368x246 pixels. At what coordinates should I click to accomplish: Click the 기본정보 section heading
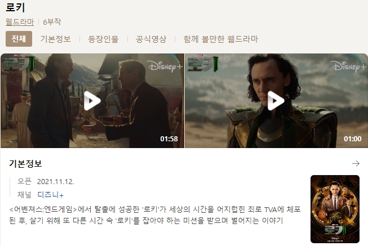[25, 163]
